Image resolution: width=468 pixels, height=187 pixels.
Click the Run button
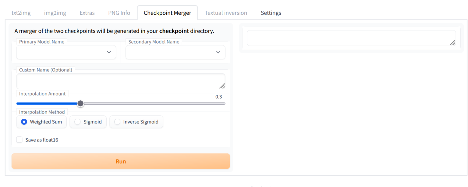(121, 161)
